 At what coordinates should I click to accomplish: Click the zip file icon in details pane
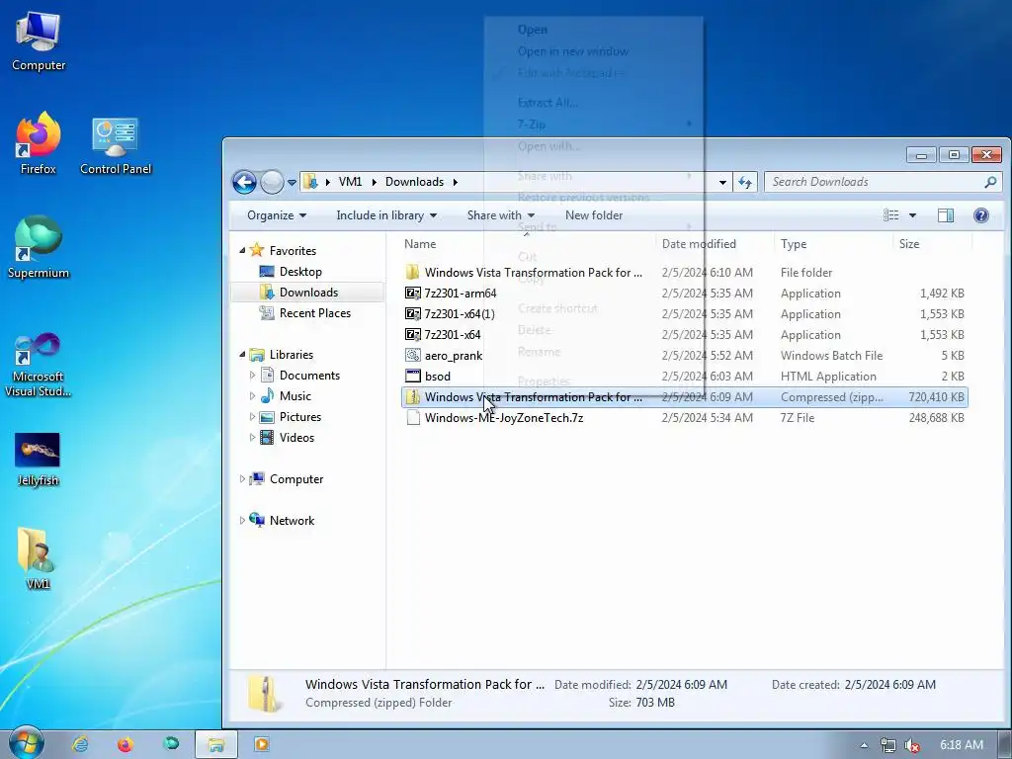pyautogui.click(x=264, y=693)
